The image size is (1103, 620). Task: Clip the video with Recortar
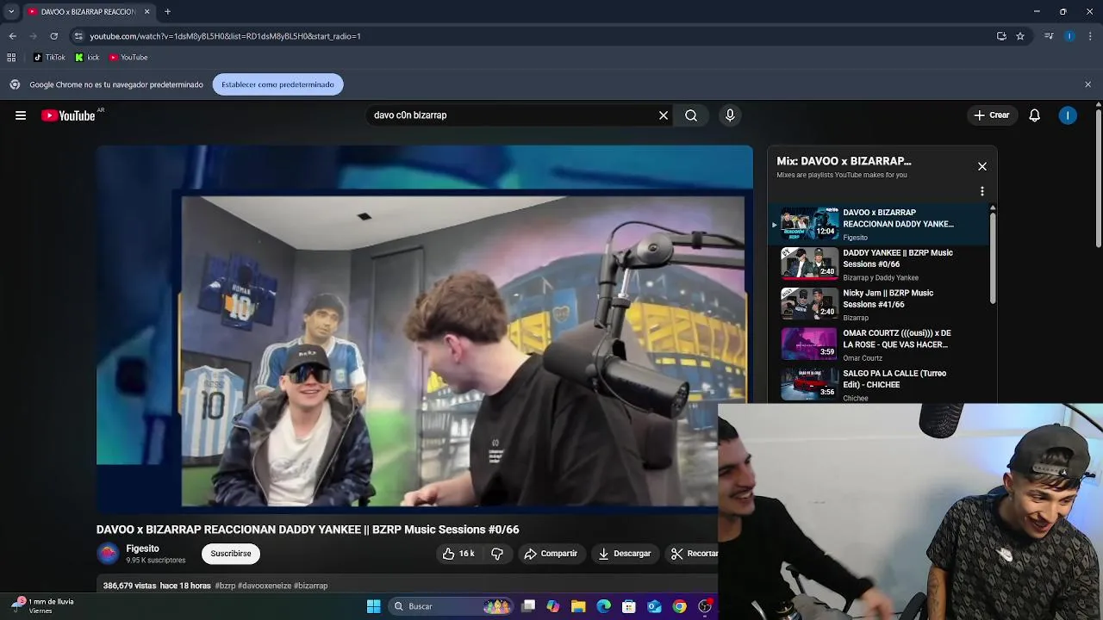692,554
